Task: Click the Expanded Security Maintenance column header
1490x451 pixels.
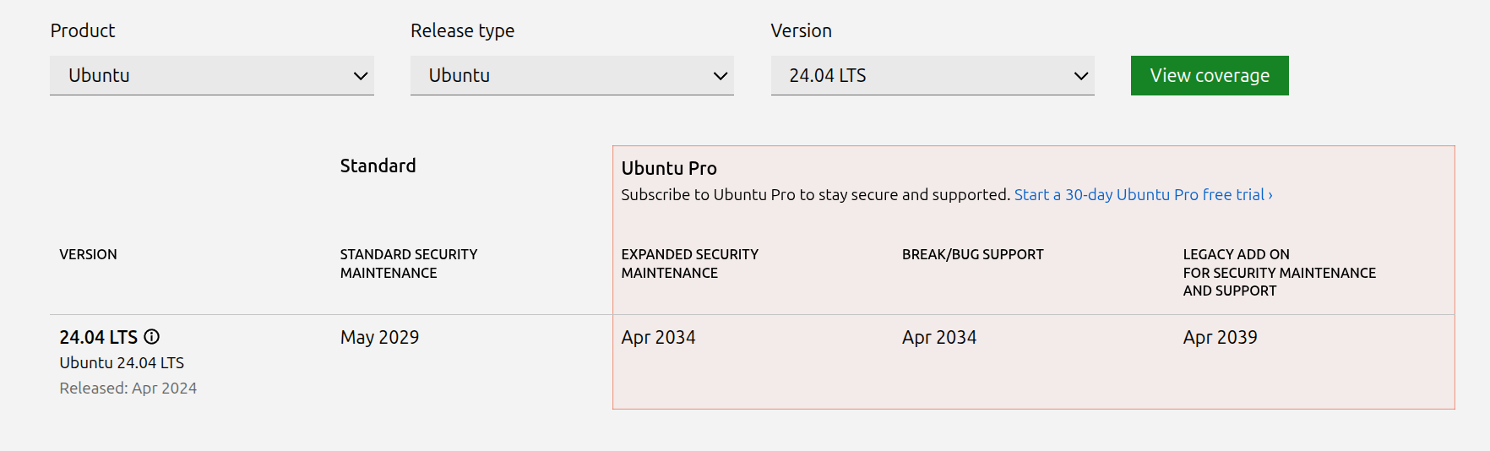Action: 689,264
